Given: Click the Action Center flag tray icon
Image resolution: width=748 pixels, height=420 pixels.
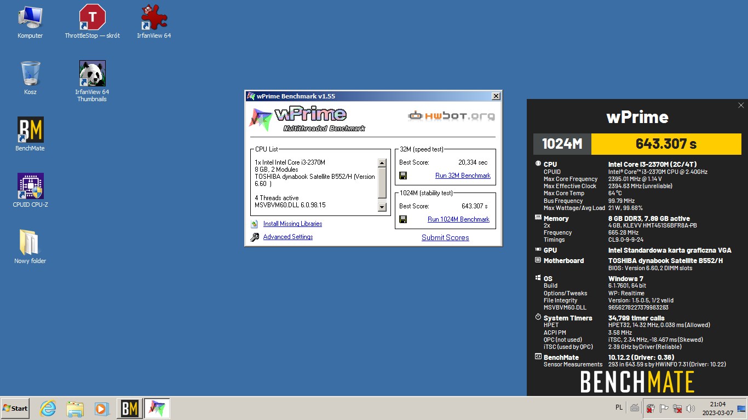Looking at the screenshot, I should [664, 408].
